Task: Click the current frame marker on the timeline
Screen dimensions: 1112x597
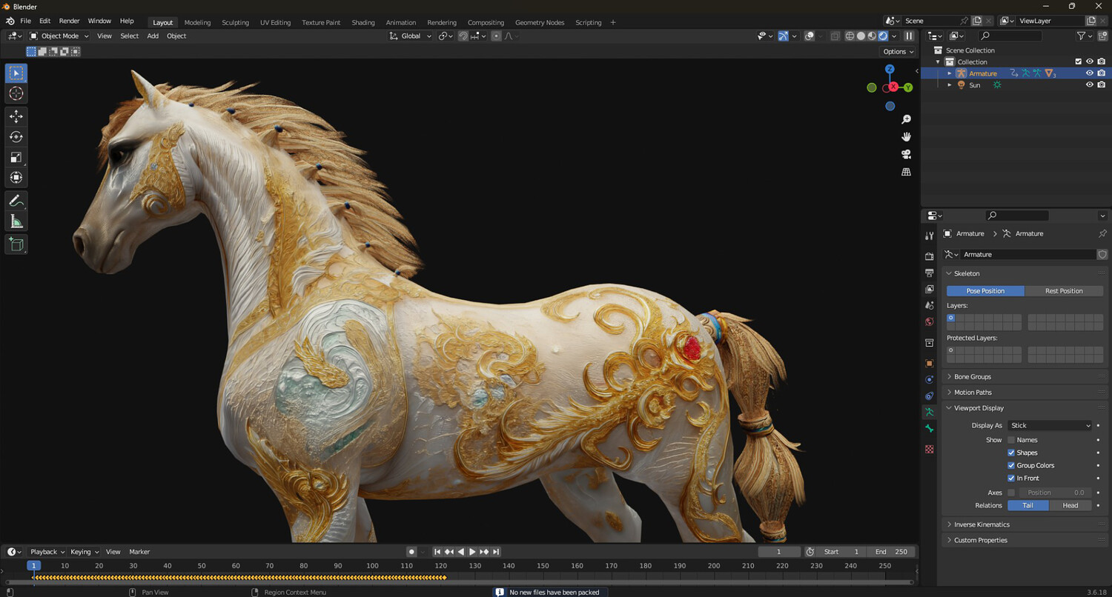Action: 33,566
